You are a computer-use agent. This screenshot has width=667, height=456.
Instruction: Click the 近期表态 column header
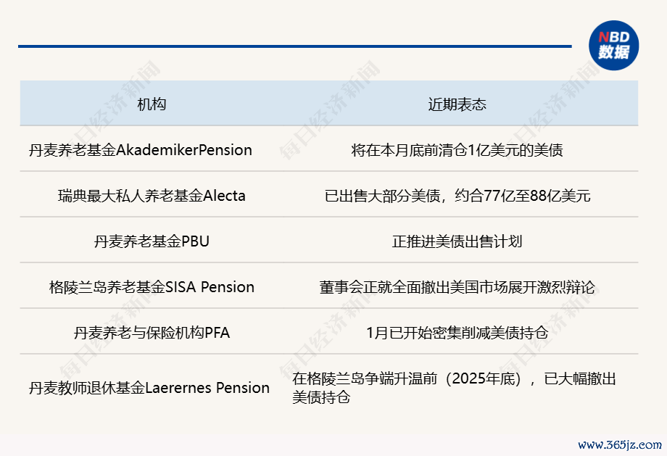click(x=457, y=104)
